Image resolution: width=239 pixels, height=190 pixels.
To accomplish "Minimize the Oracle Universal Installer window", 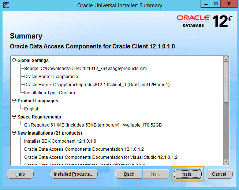I will coord(206,4).
